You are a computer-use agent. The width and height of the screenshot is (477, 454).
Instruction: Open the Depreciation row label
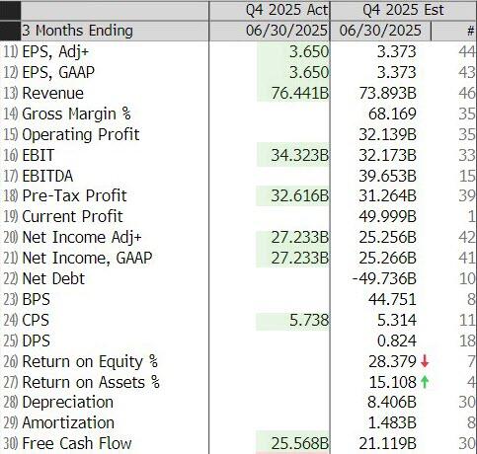coord(67,403)
